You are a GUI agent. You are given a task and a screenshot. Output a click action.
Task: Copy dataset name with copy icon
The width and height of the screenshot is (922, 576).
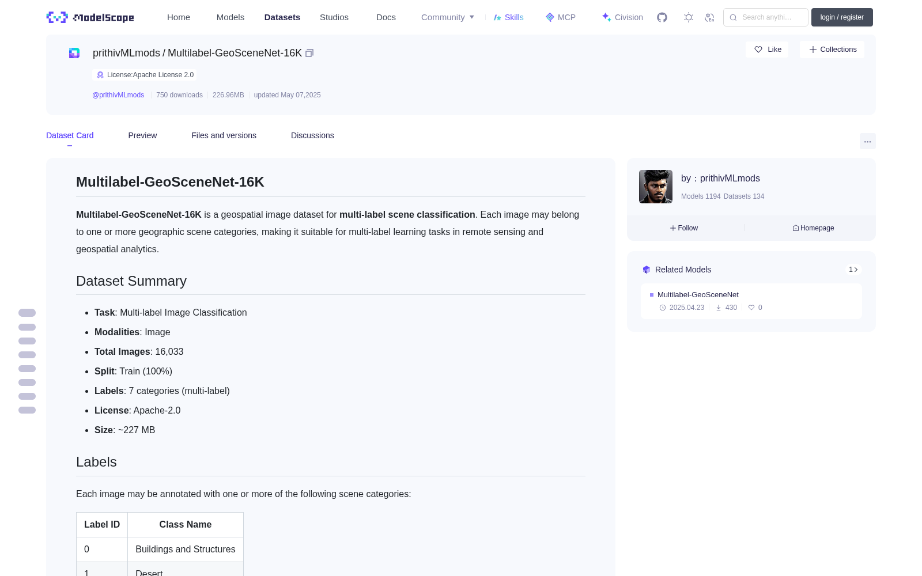pyautogui.click(x=309, y=53)
